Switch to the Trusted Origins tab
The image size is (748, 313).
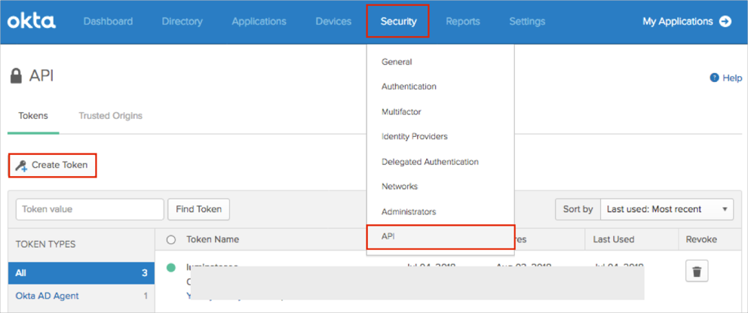[x=110, y=116]
